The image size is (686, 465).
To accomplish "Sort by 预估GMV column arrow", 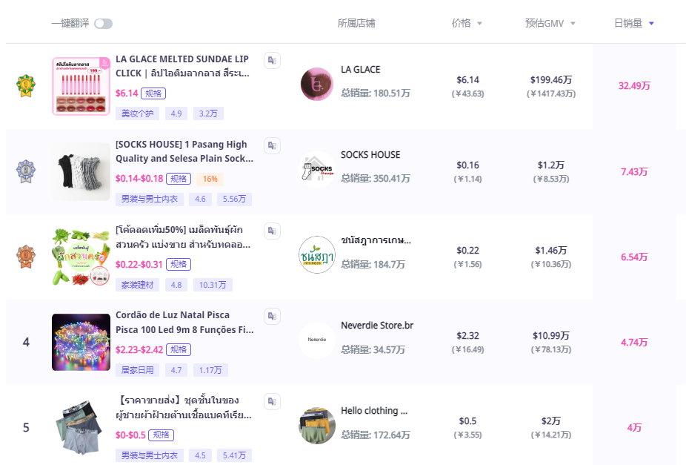I will pyautogui.click(x=573, y=24).
